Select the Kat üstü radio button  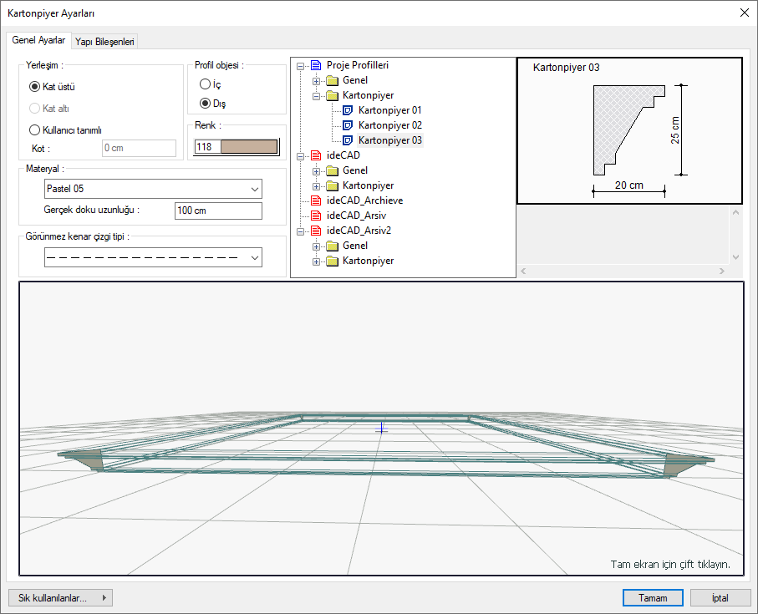point(35,86)
